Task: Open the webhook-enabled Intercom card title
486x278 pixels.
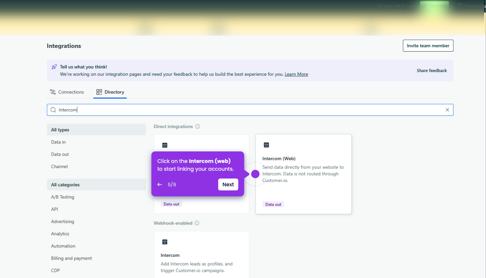Action: [x=170, y=255]
